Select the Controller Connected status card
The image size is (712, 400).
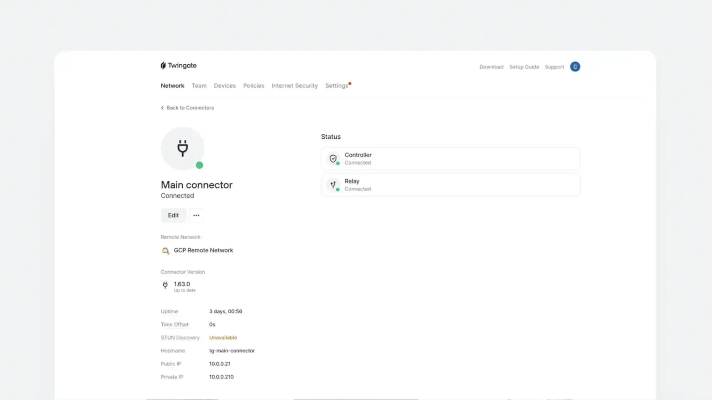pos(450,158)
